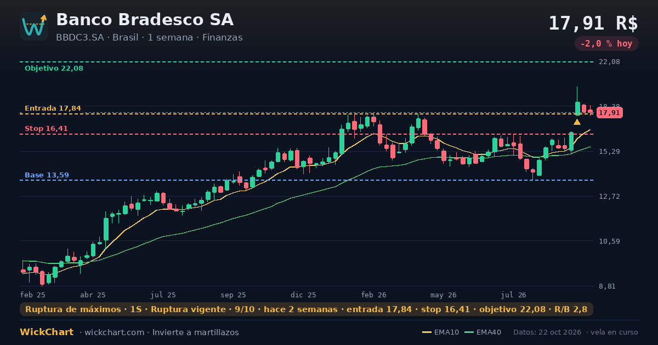Click the Objetivo 22,08 level label

54,68
